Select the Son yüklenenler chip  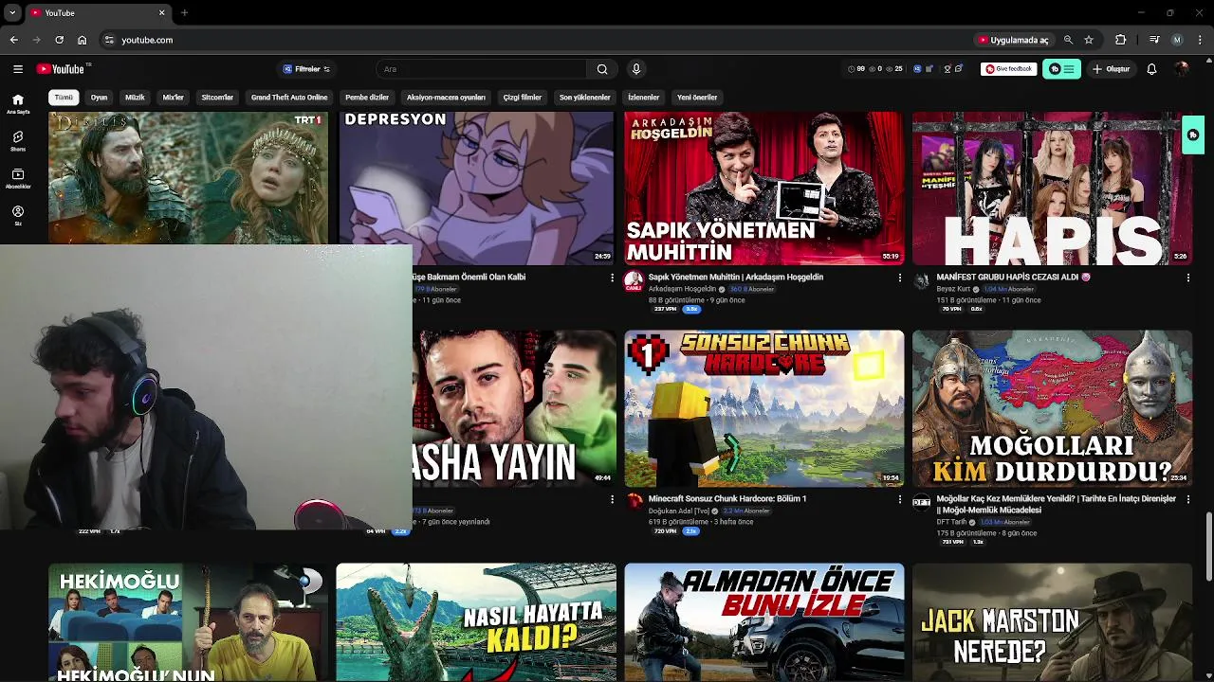[x=585, y=98]
